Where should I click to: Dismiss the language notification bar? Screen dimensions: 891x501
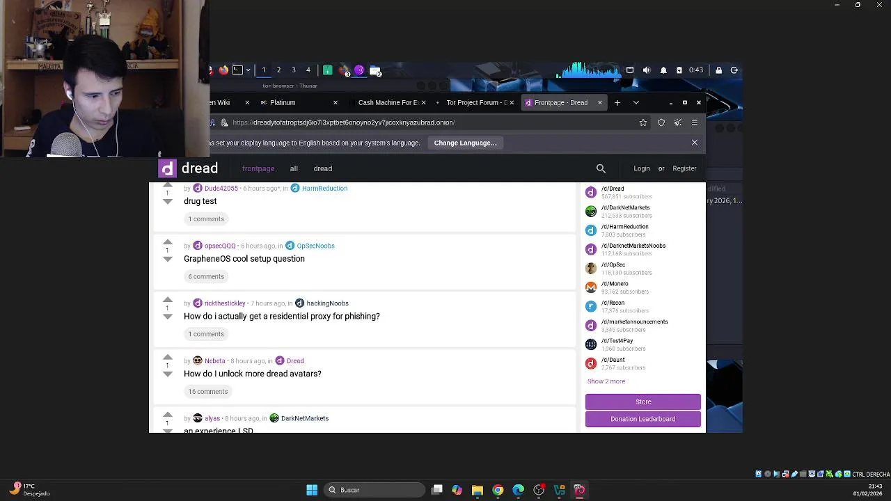click(694, 143)
